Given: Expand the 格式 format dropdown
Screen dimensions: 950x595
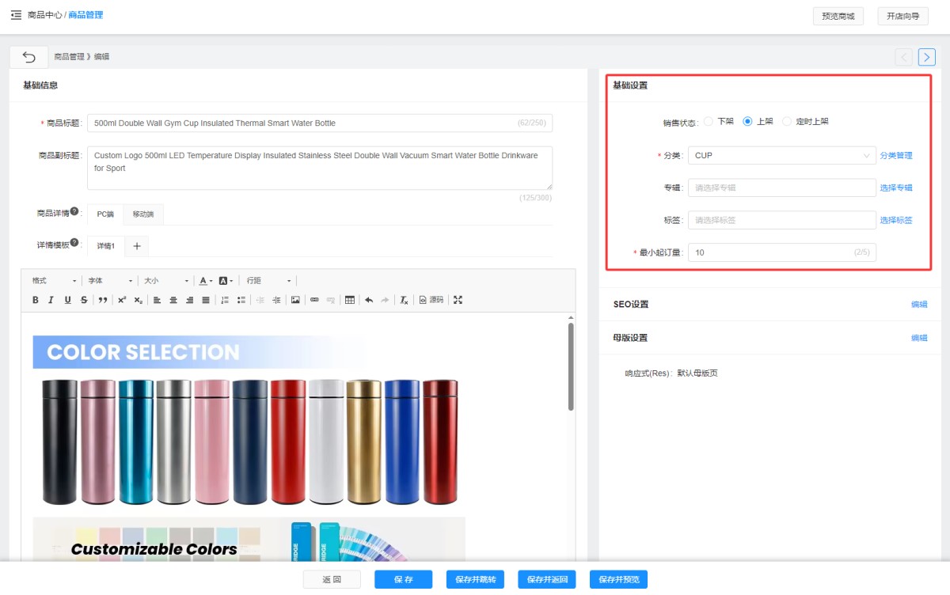Looking at the screenshot, I should 54,281.
